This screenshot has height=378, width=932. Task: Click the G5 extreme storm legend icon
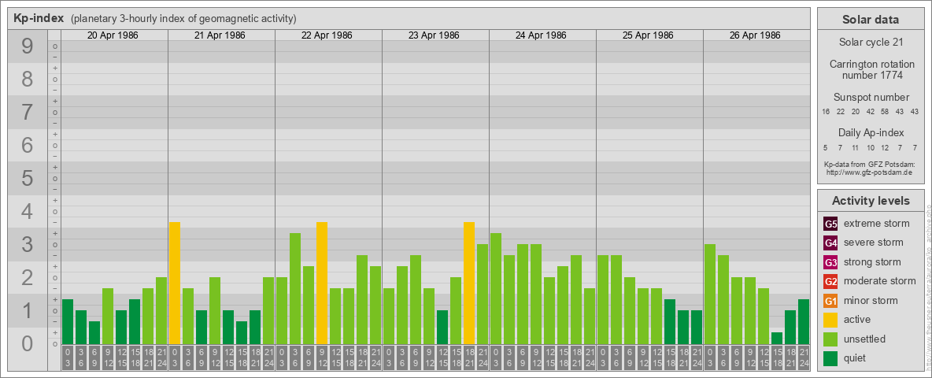[830, 224]
